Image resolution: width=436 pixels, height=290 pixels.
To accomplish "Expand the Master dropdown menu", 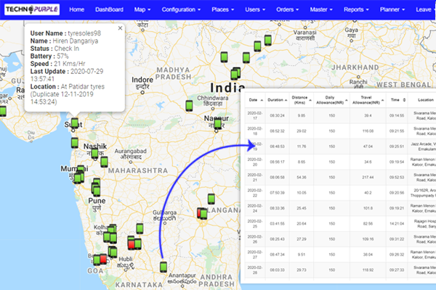I will pyautogui.click(x=321, y=9).
